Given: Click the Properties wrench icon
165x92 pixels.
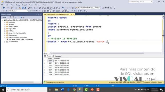Looking at the screenshot, I should pos(105,8).
